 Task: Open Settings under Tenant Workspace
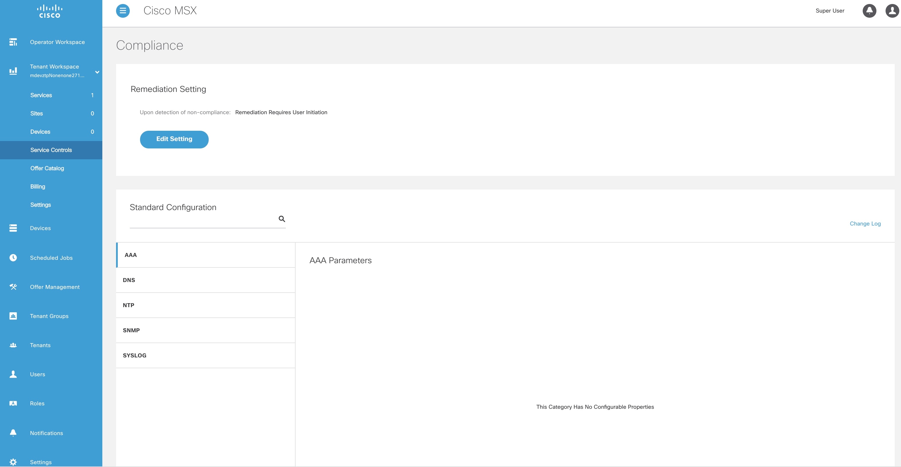click(51, 205)
